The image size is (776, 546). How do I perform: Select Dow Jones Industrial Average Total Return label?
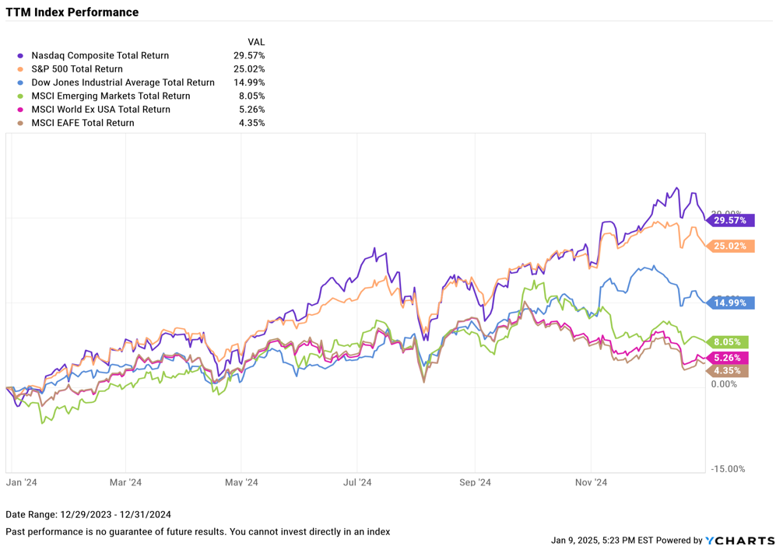click(123, 82)
